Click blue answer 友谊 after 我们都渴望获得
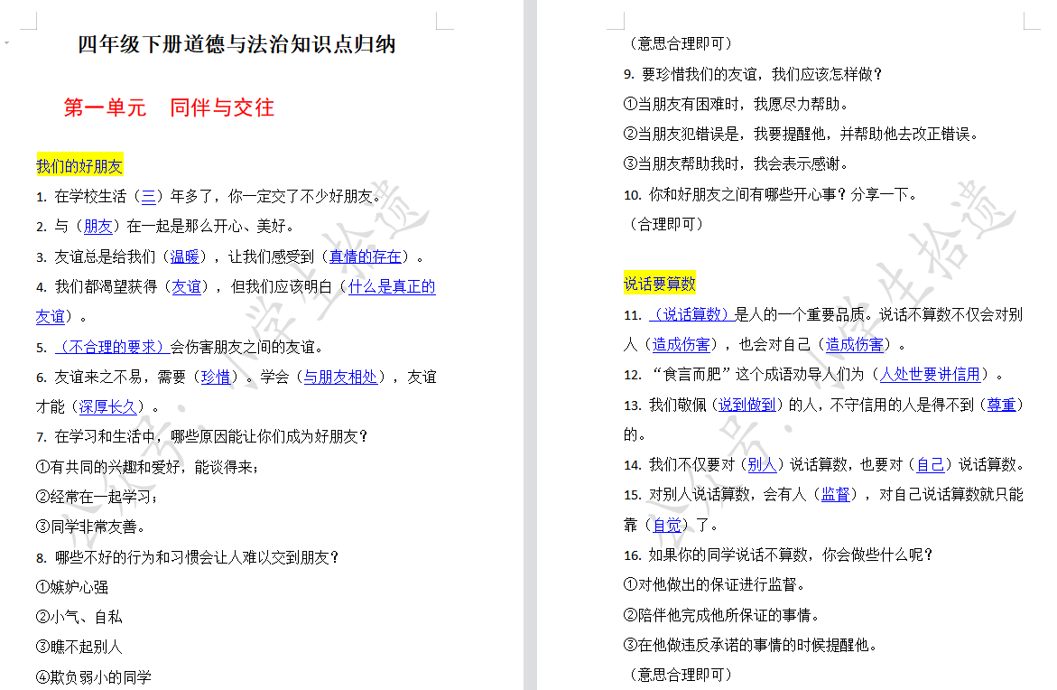This screenshot has width=1057, height=690. 186,286
